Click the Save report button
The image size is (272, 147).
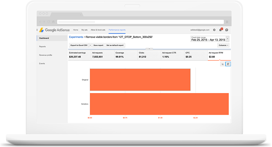click(98, 45)
